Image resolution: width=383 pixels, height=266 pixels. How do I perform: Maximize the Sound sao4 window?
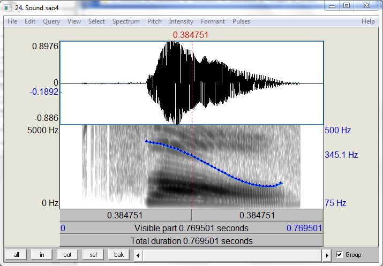[347, 6]
